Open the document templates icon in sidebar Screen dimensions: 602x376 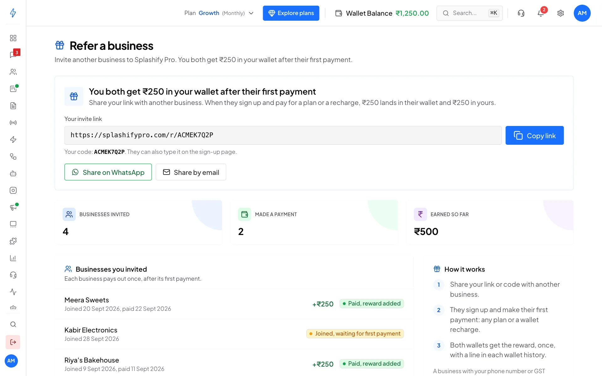(x=13, y=106)
